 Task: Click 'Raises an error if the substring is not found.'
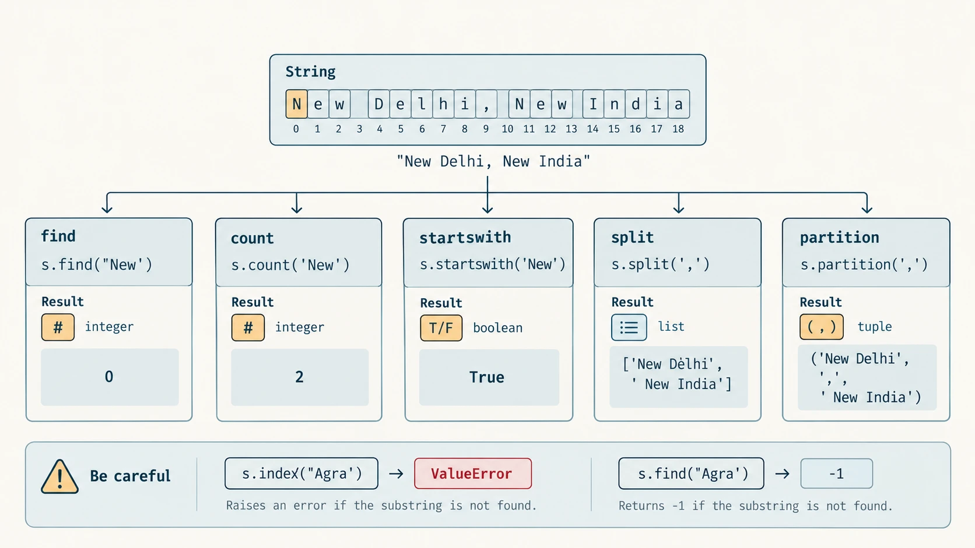click(x=381, y=505)
